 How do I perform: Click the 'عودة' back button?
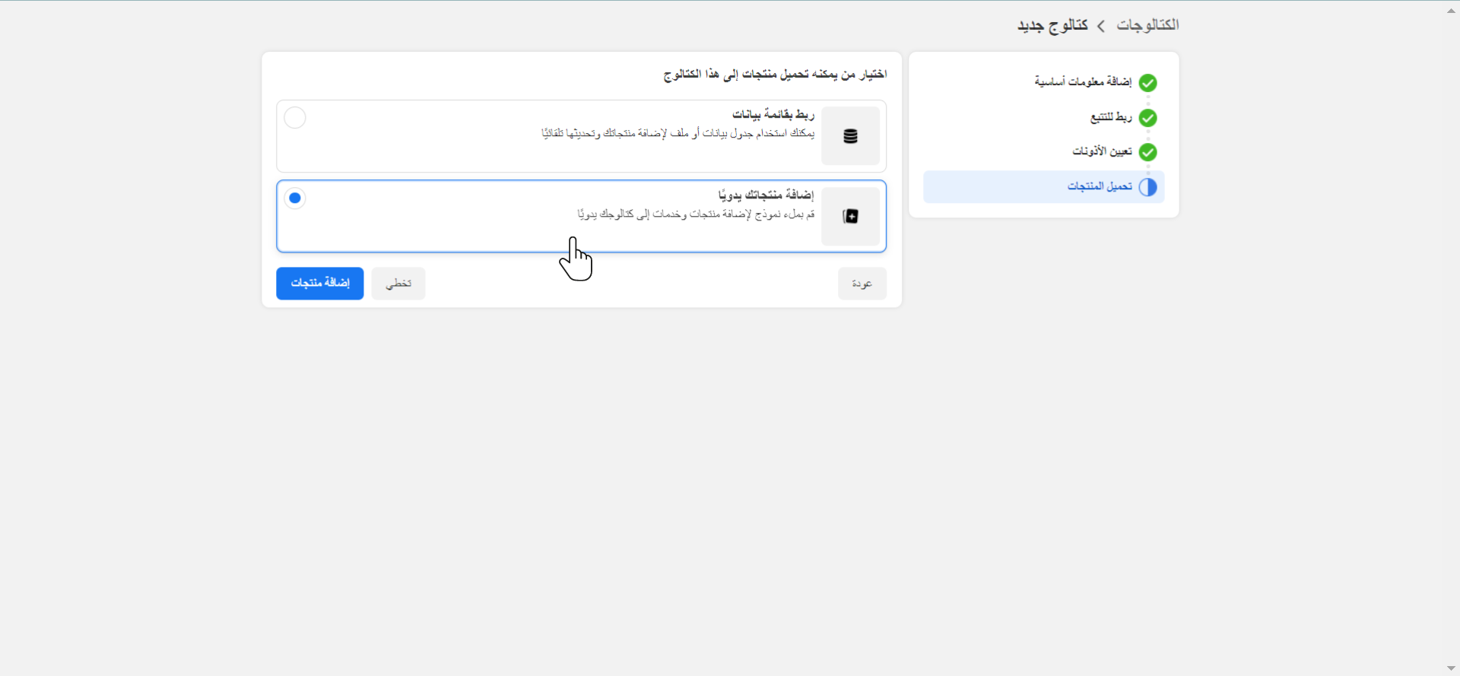tap(862, 284)
